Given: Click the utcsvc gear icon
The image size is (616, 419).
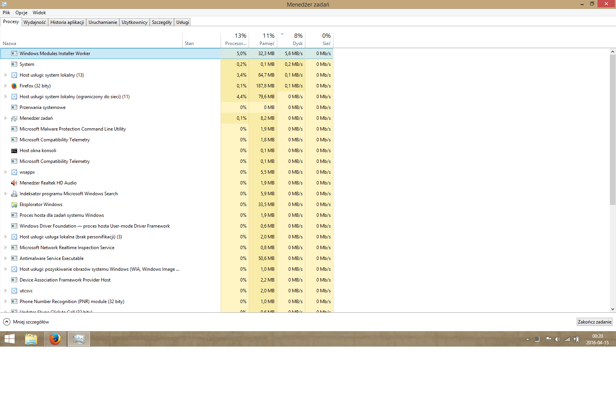Looking at the screenshot, I should pyautogui.click(x=14, y=291).
